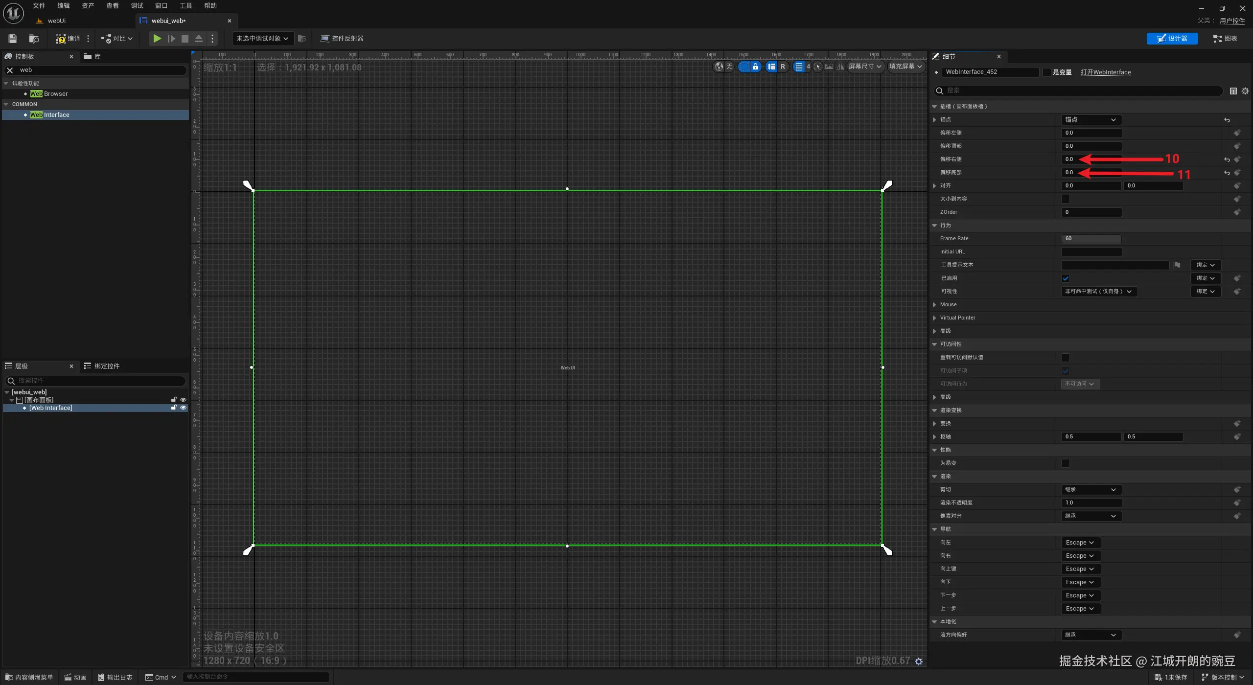This screenshot has width=1253, height=685.
Task: Click the 编译 compile button
Action: click(x=68, y=39)
